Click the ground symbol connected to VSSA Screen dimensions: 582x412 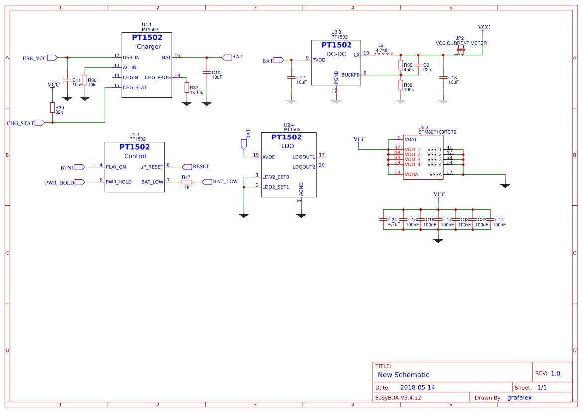[x=505, y=185]
